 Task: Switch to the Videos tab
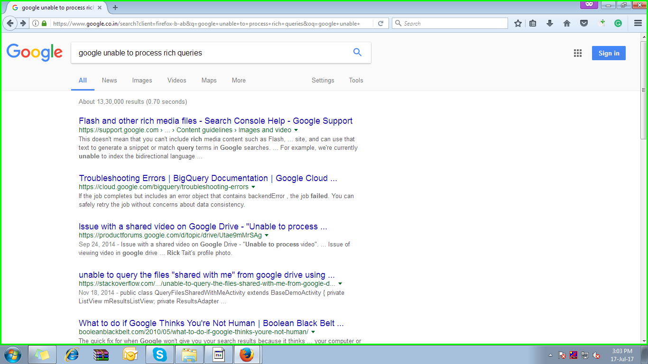[x=176, y=80]
